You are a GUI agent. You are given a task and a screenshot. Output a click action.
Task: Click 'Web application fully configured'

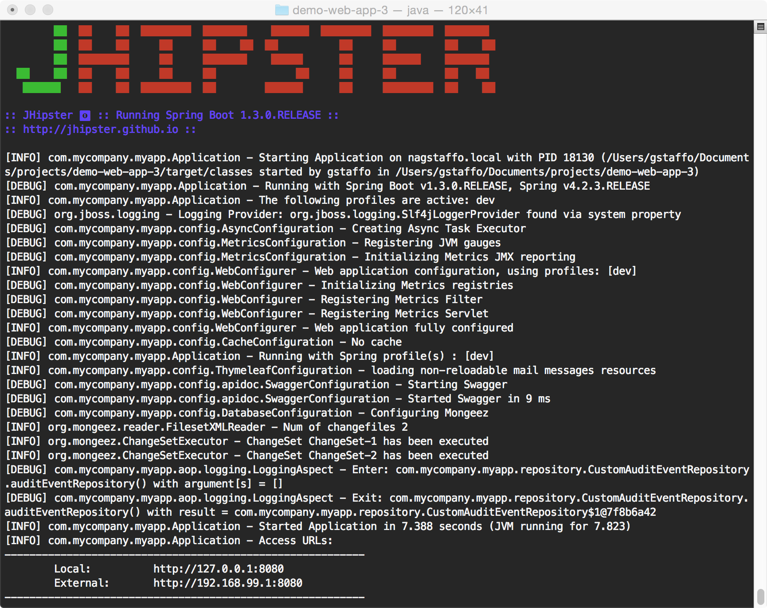(414, 328)
